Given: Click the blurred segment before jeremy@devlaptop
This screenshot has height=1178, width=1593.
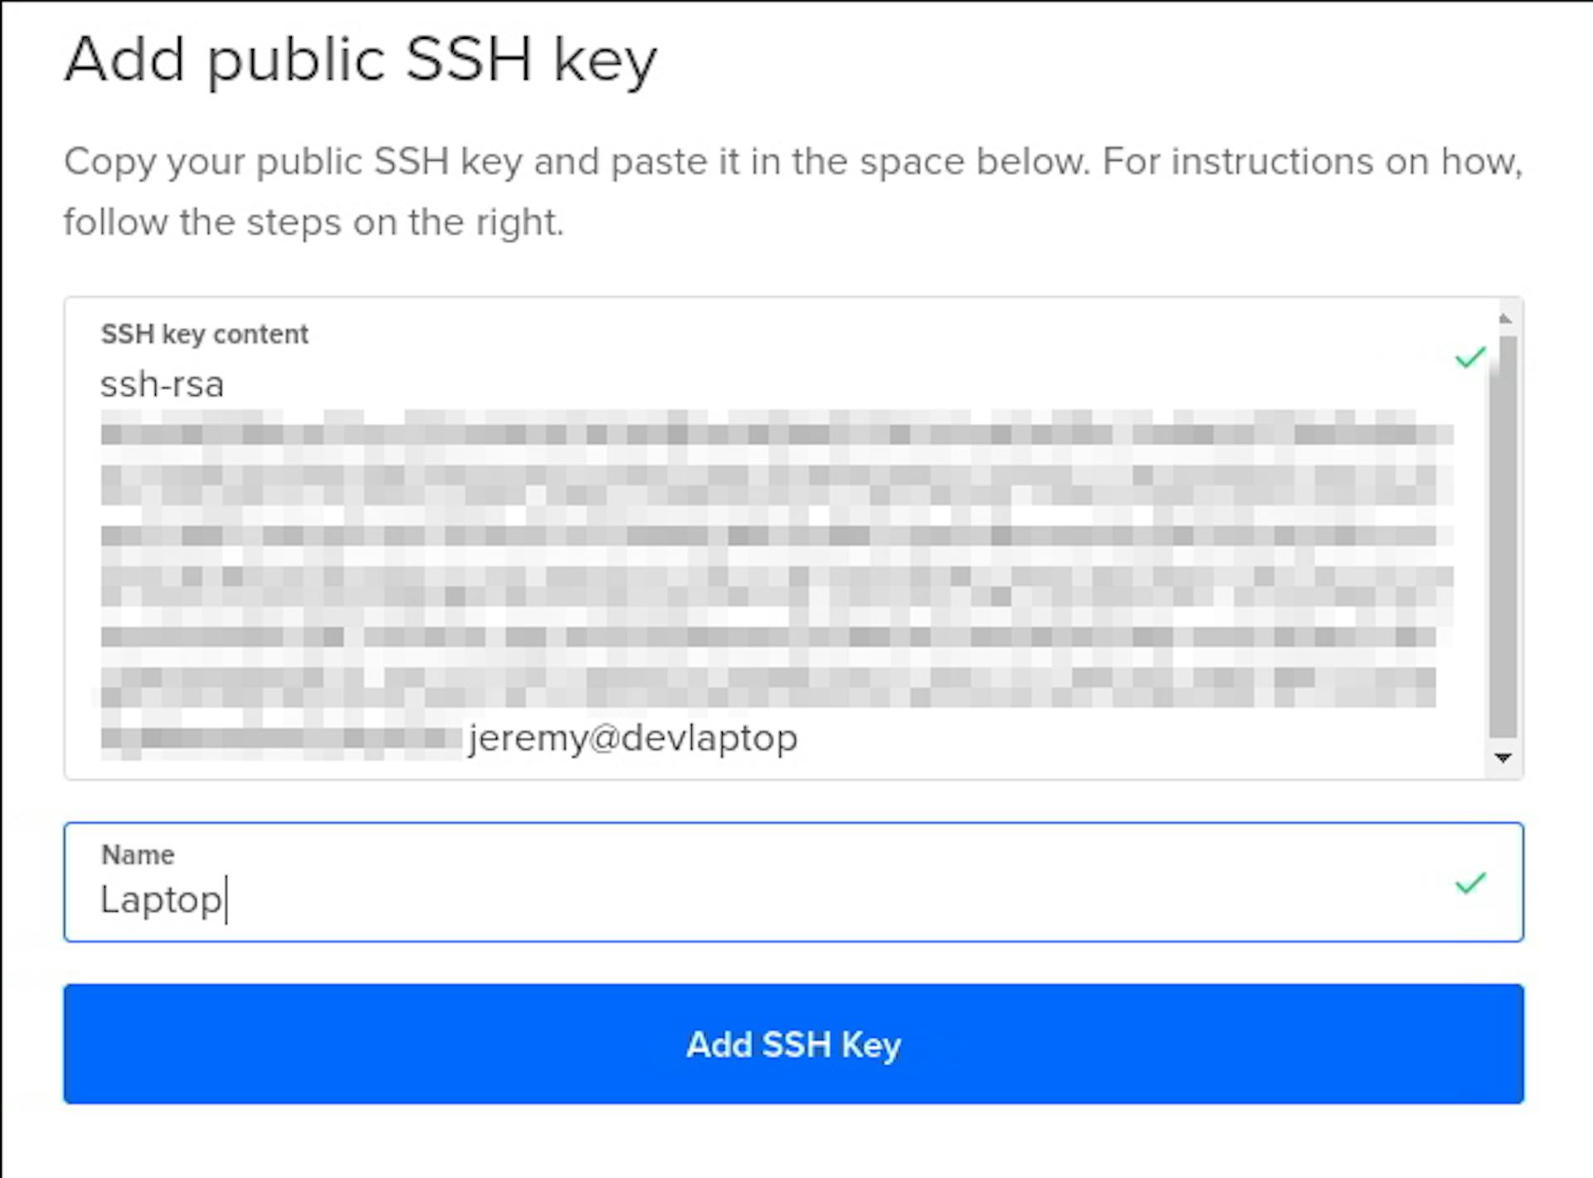Looking at the screenshot, I should (x=280, y=740).
